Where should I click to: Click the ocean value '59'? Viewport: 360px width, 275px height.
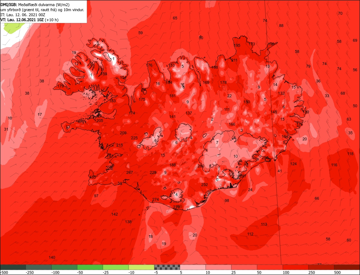point(140,33)
